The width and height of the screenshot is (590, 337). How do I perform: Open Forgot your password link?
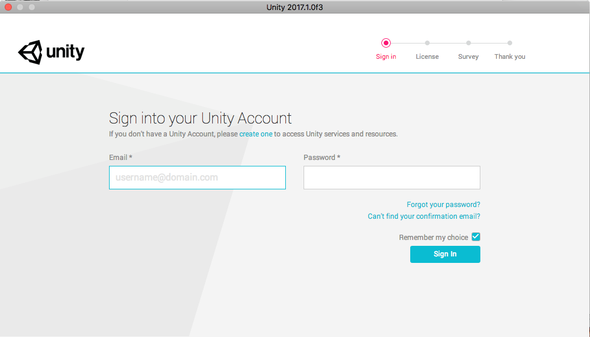click(x=443, y=205)
